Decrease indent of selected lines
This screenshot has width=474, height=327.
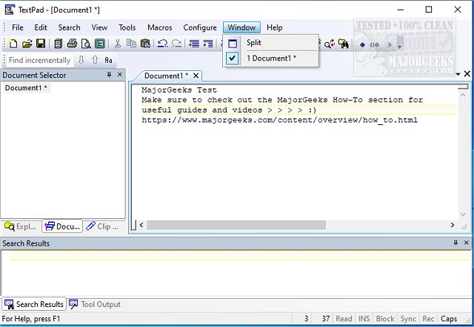(194, 44)
